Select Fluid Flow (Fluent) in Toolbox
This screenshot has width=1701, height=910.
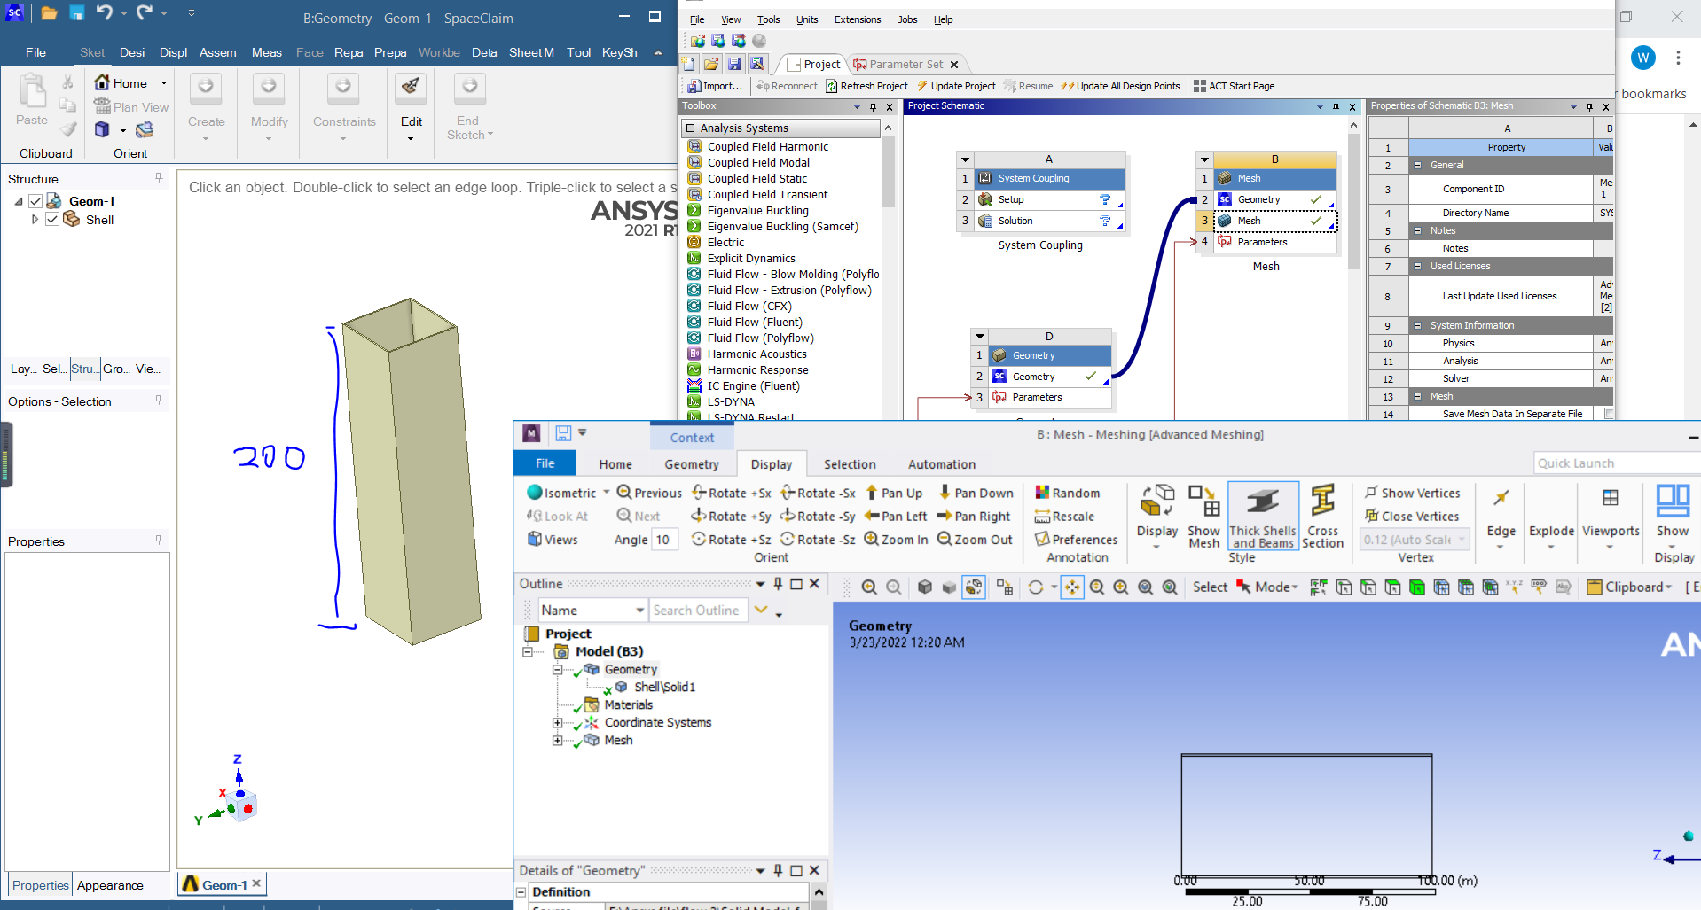coord(755,322)
